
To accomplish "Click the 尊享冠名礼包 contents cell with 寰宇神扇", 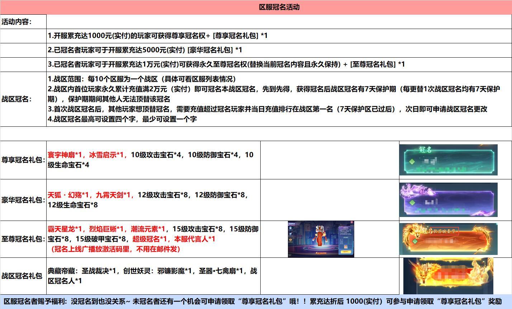I will (153, 160).
